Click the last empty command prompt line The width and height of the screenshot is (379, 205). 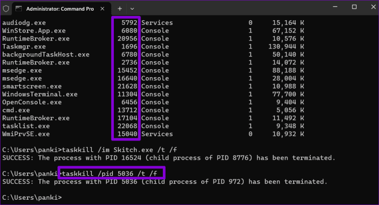tap(32, 198)
